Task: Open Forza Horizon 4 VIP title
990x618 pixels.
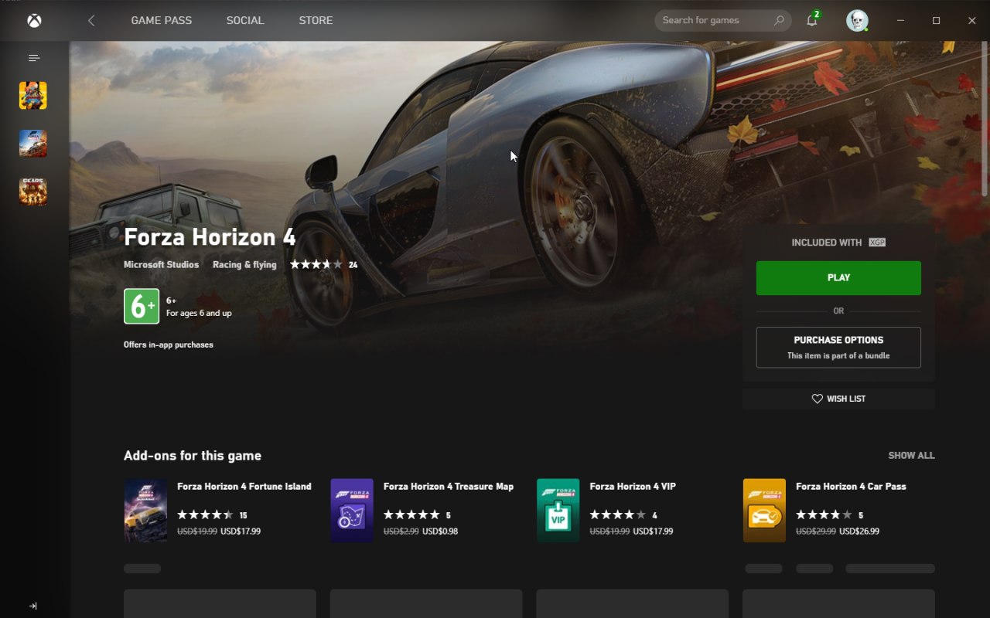Action: (x=633, y=487)
